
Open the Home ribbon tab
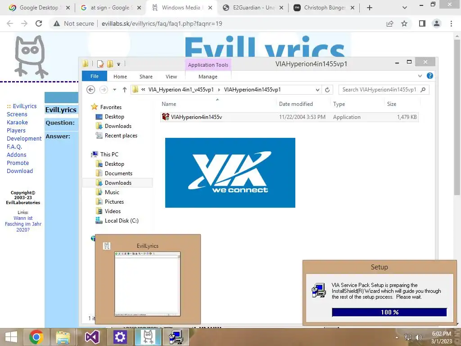coord(120,77)
